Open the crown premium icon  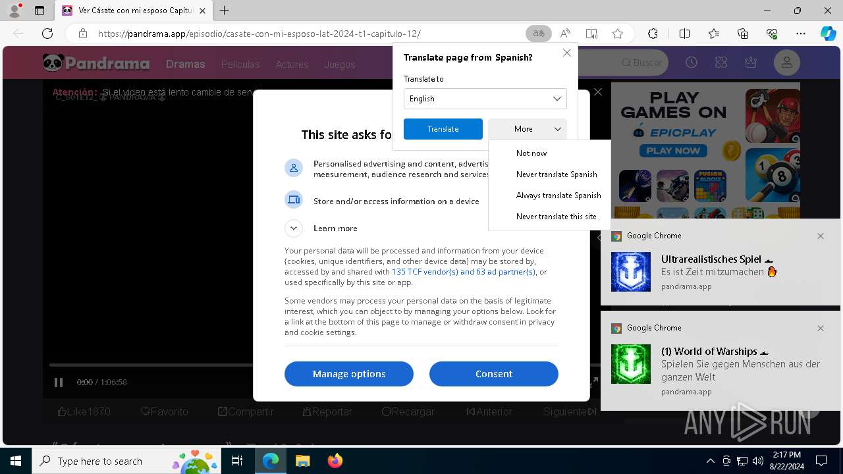click(751, 63)
